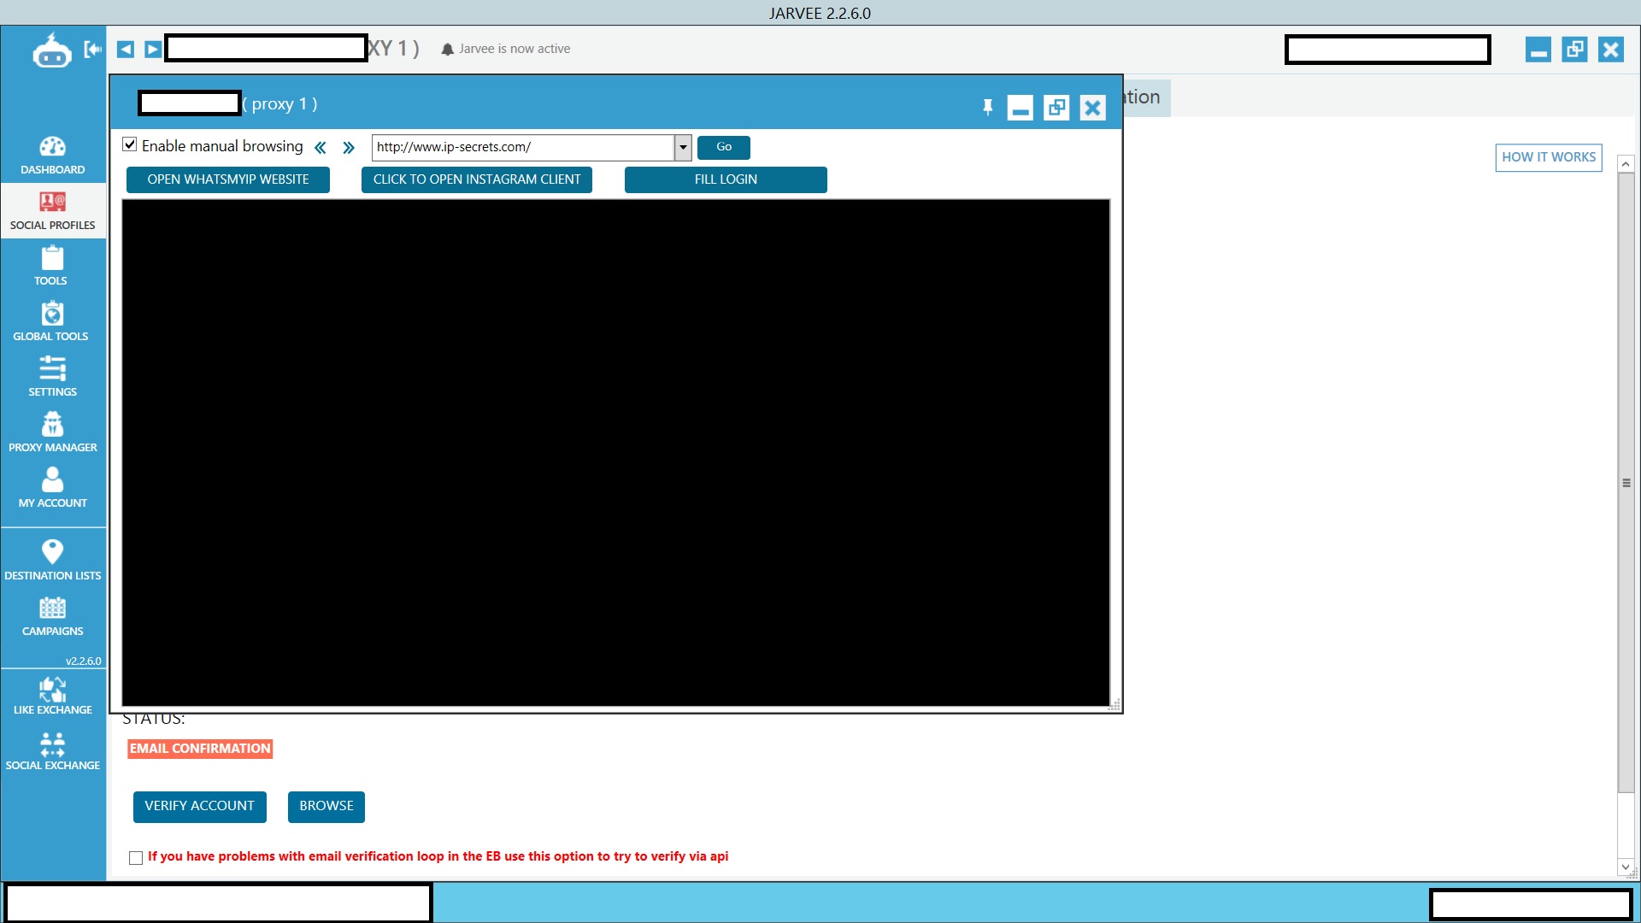Viewport: 1641px width, 923px height.
Task: Open Destination Lists
Action: pos(52,561)
